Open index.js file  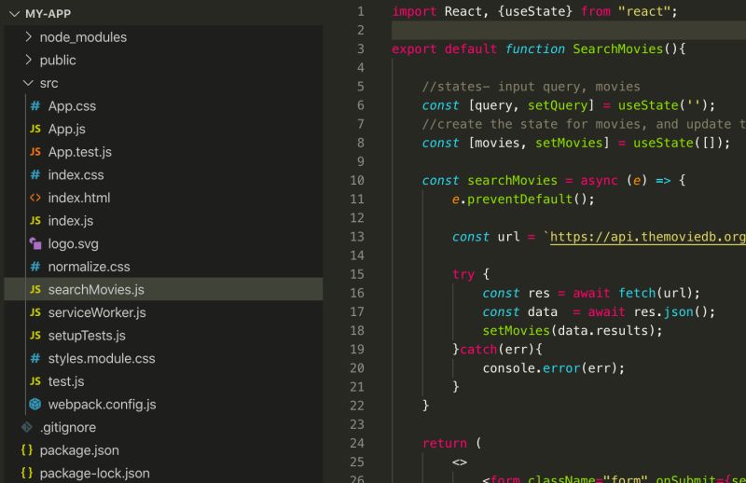click(x=71, y=221)
